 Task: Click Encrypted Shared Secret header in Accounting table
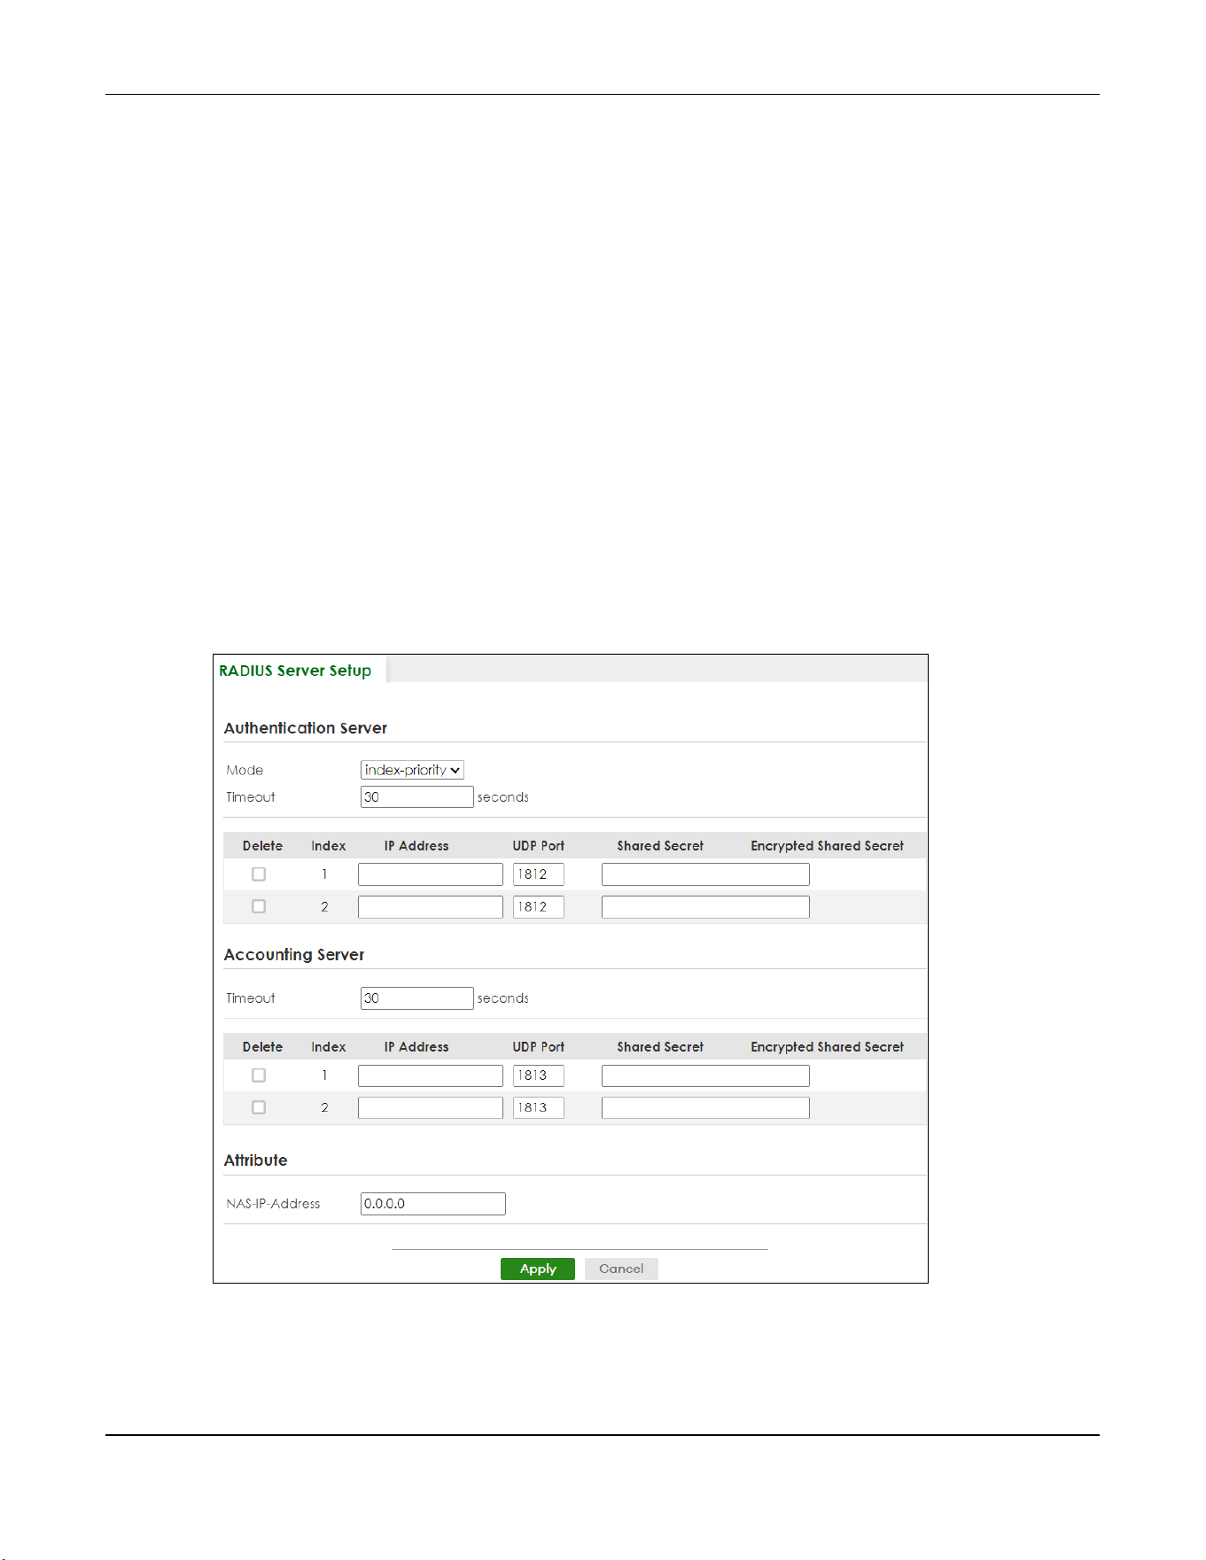828,1047
